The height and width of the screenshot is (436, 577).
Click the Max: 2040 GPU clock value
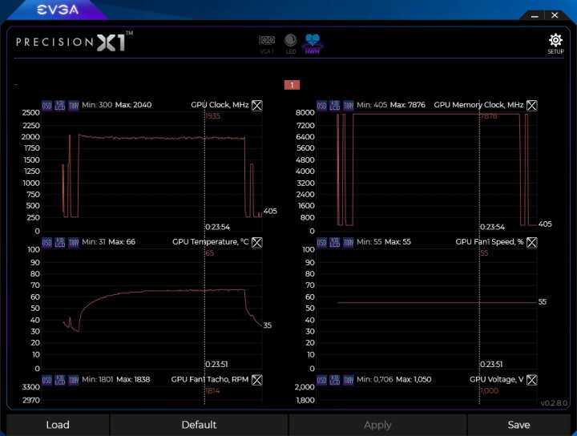click(x=133, y=105)
